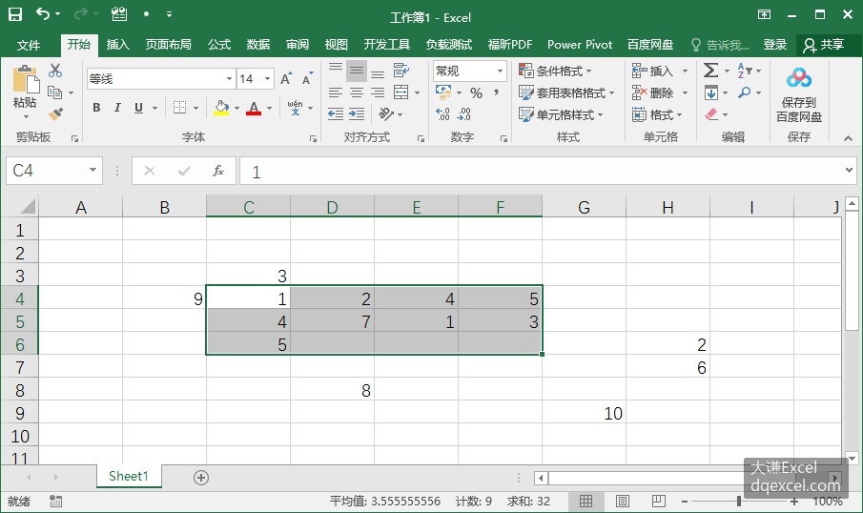Decrease the font size
The image size is (863, 513).
click(307, 79)
